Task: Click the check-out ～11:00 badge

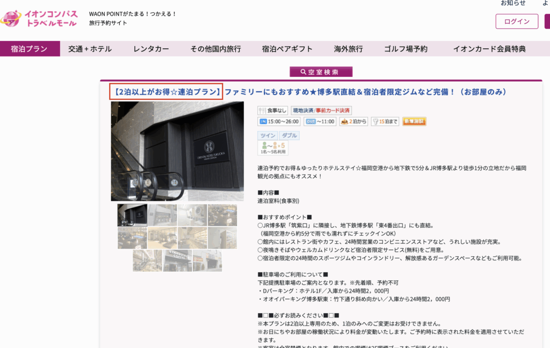Action: [321, 121]
